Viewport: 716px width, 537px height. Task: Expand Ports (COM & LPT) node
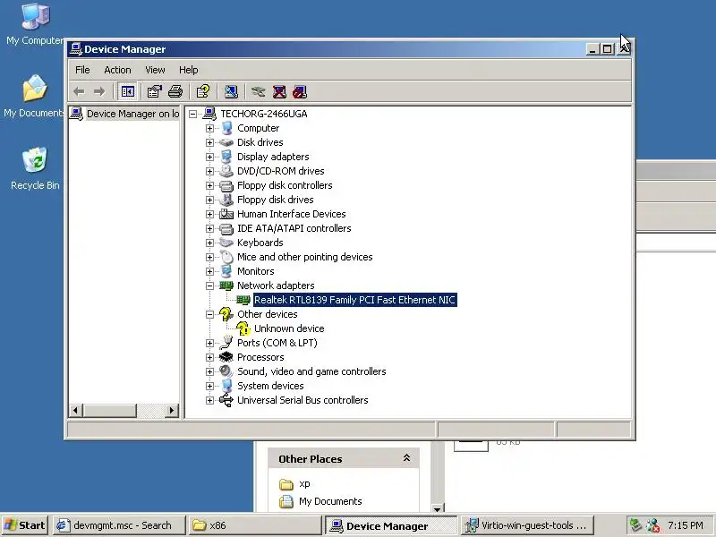click(209, 343)
